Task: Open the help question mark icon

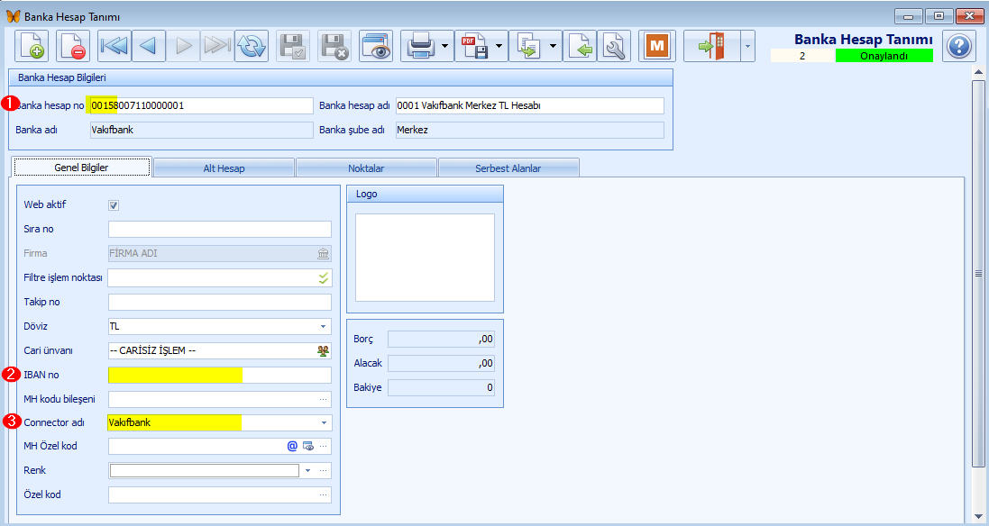Action: click(x=959, y=46)
